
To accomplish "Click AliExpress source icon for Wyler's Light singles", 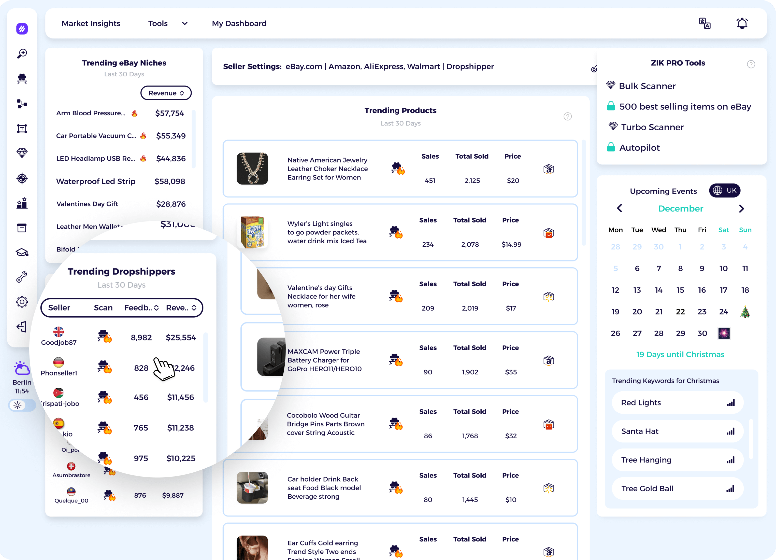I will point(549,233).
